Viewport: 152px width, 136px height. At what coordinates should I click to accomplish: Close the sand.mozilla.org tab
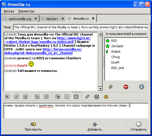[36, 19]
